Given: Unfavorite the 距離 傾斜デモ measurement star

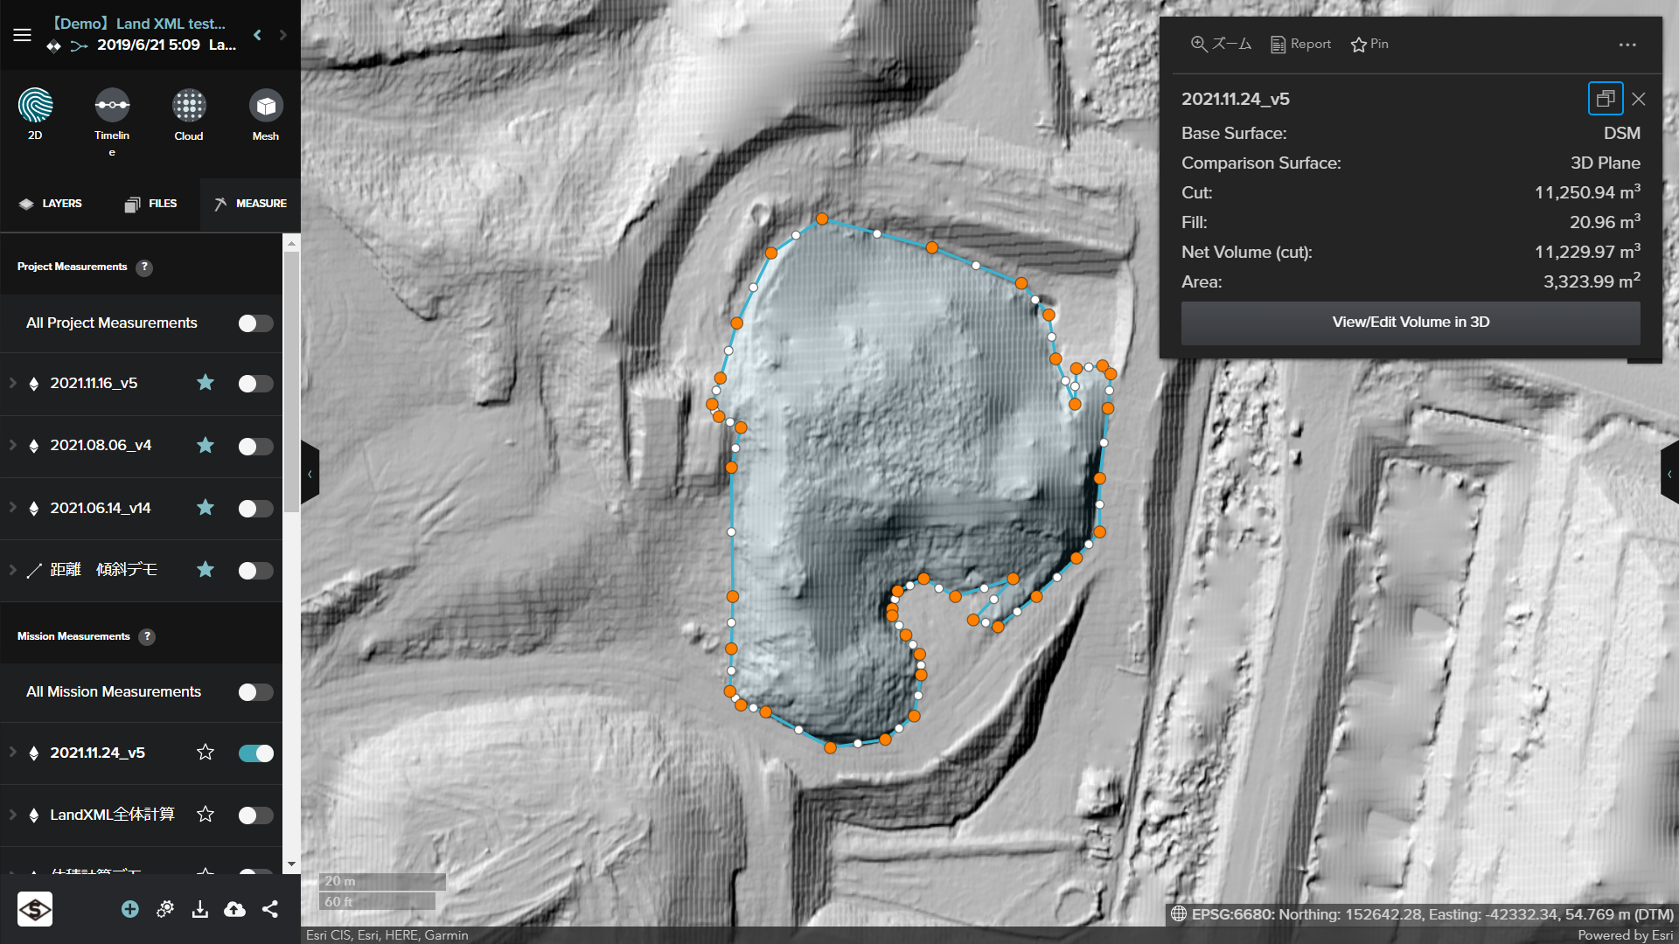Looking at the screenshot, I should pyautogui.click(x=206, y=570).
